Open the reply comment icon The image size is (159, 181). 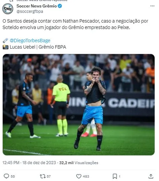click(x=6, y=176)
